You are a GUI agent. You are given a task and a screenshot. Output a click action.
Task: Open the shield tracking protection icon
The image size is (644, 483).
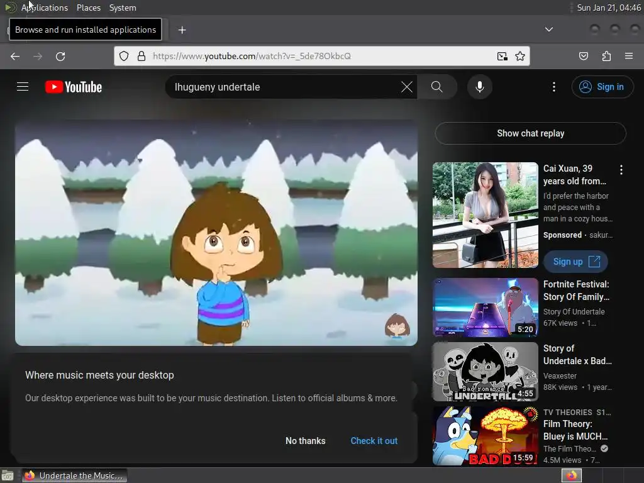pyautogui.click(x=124, y=56)
